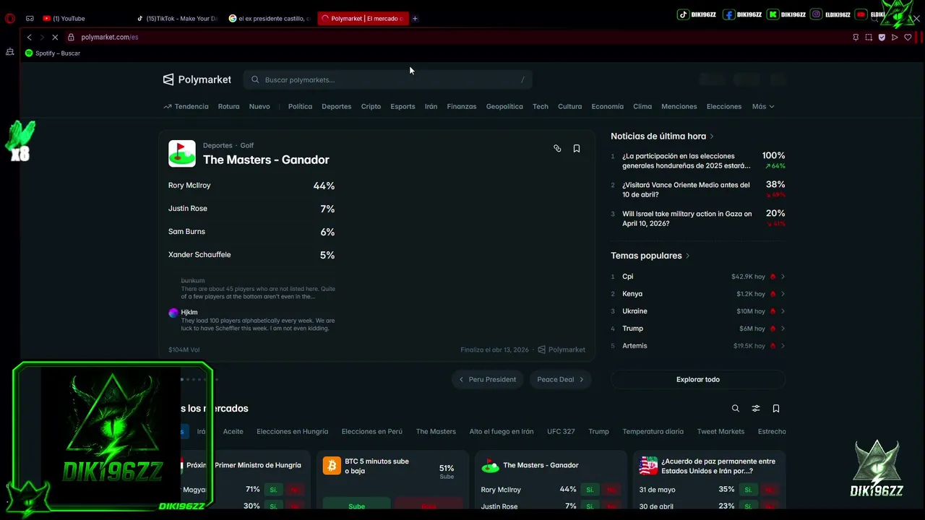Toggle the bookmark filter in the markets section
This screenshot has width=925, height=520.
(x=776, y=408)
